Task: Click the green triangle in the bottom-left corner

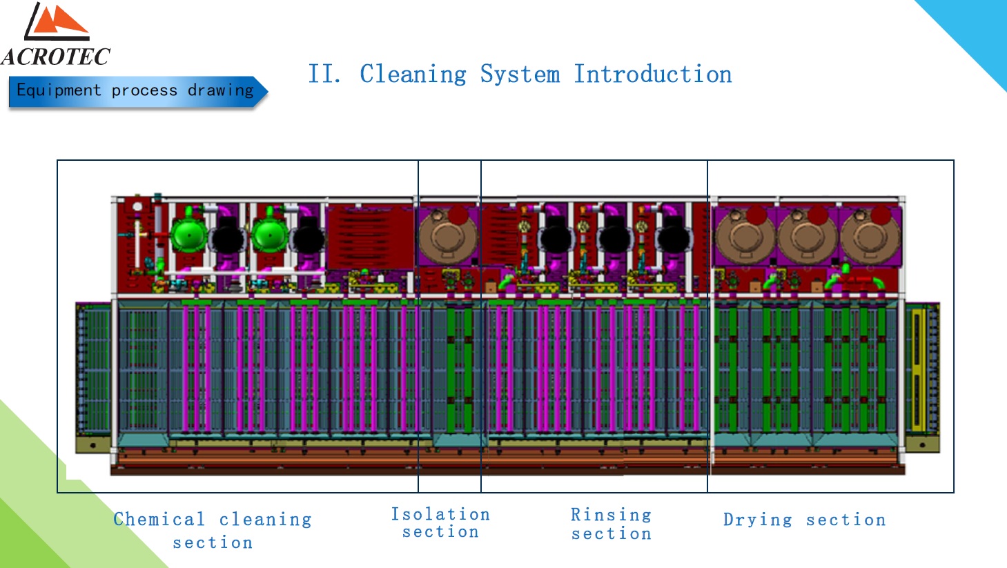Action: click(41, 511)
